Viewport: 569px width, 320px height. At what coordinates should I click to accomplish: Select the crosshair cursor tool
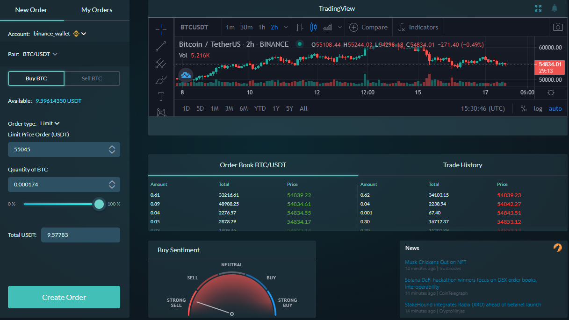tap(161, 29)
